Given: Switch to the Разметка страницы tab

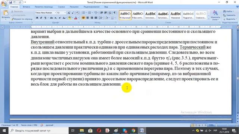Looking at the screenshot, I should pyautogui.click(x=44, y=7).
